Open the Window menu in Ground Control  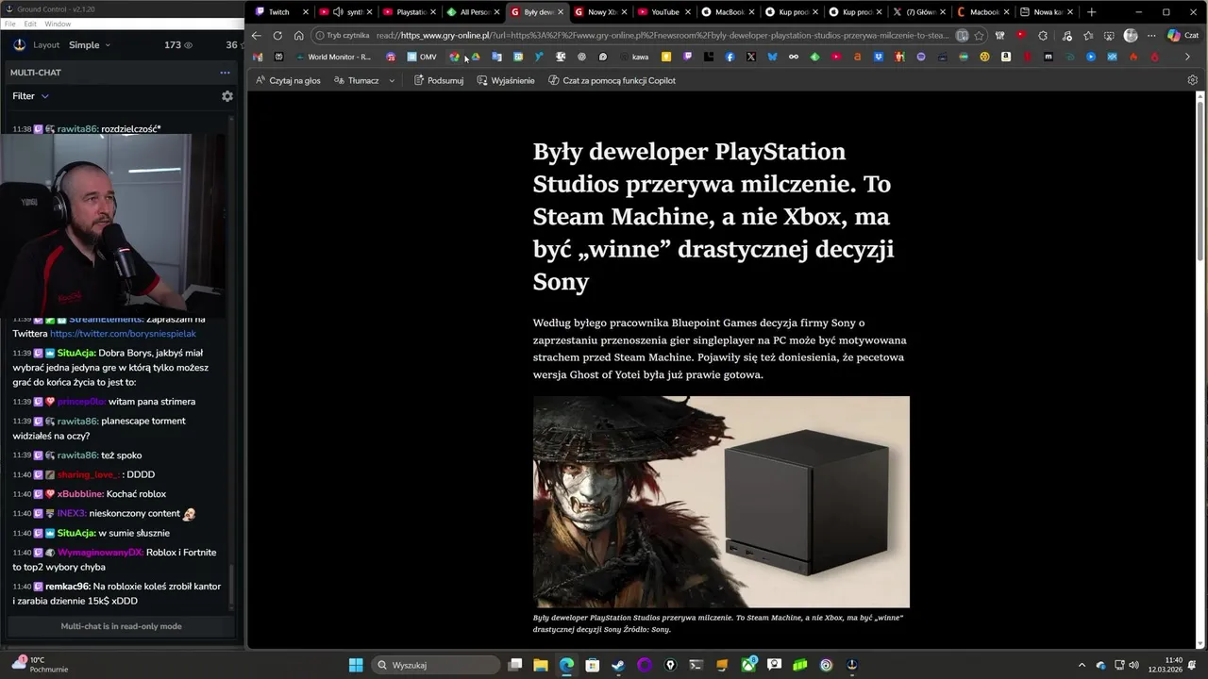click(58, 24)
